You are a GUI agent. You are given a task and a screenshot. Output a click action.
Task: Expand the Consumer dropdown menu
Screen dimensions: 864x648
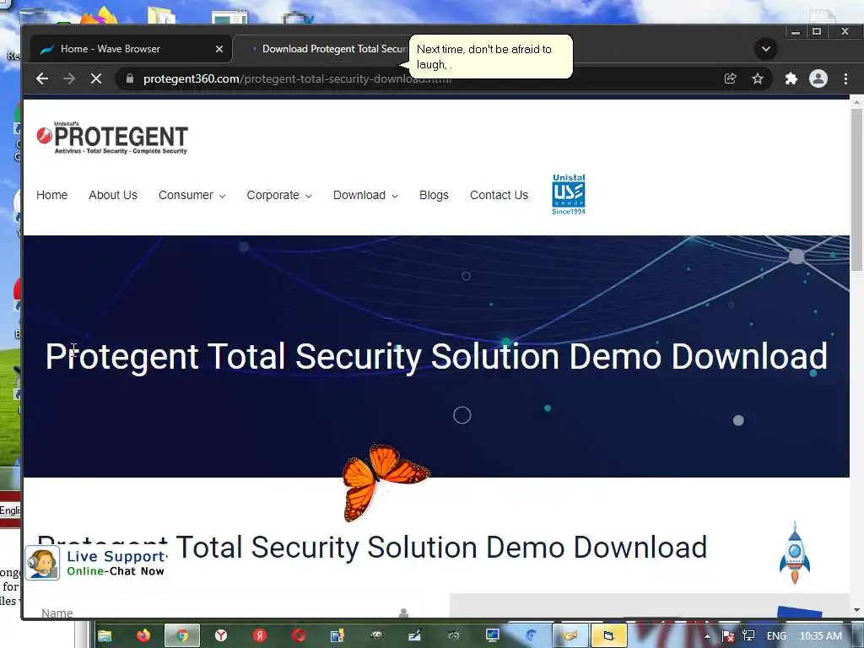tap(192, 195)
